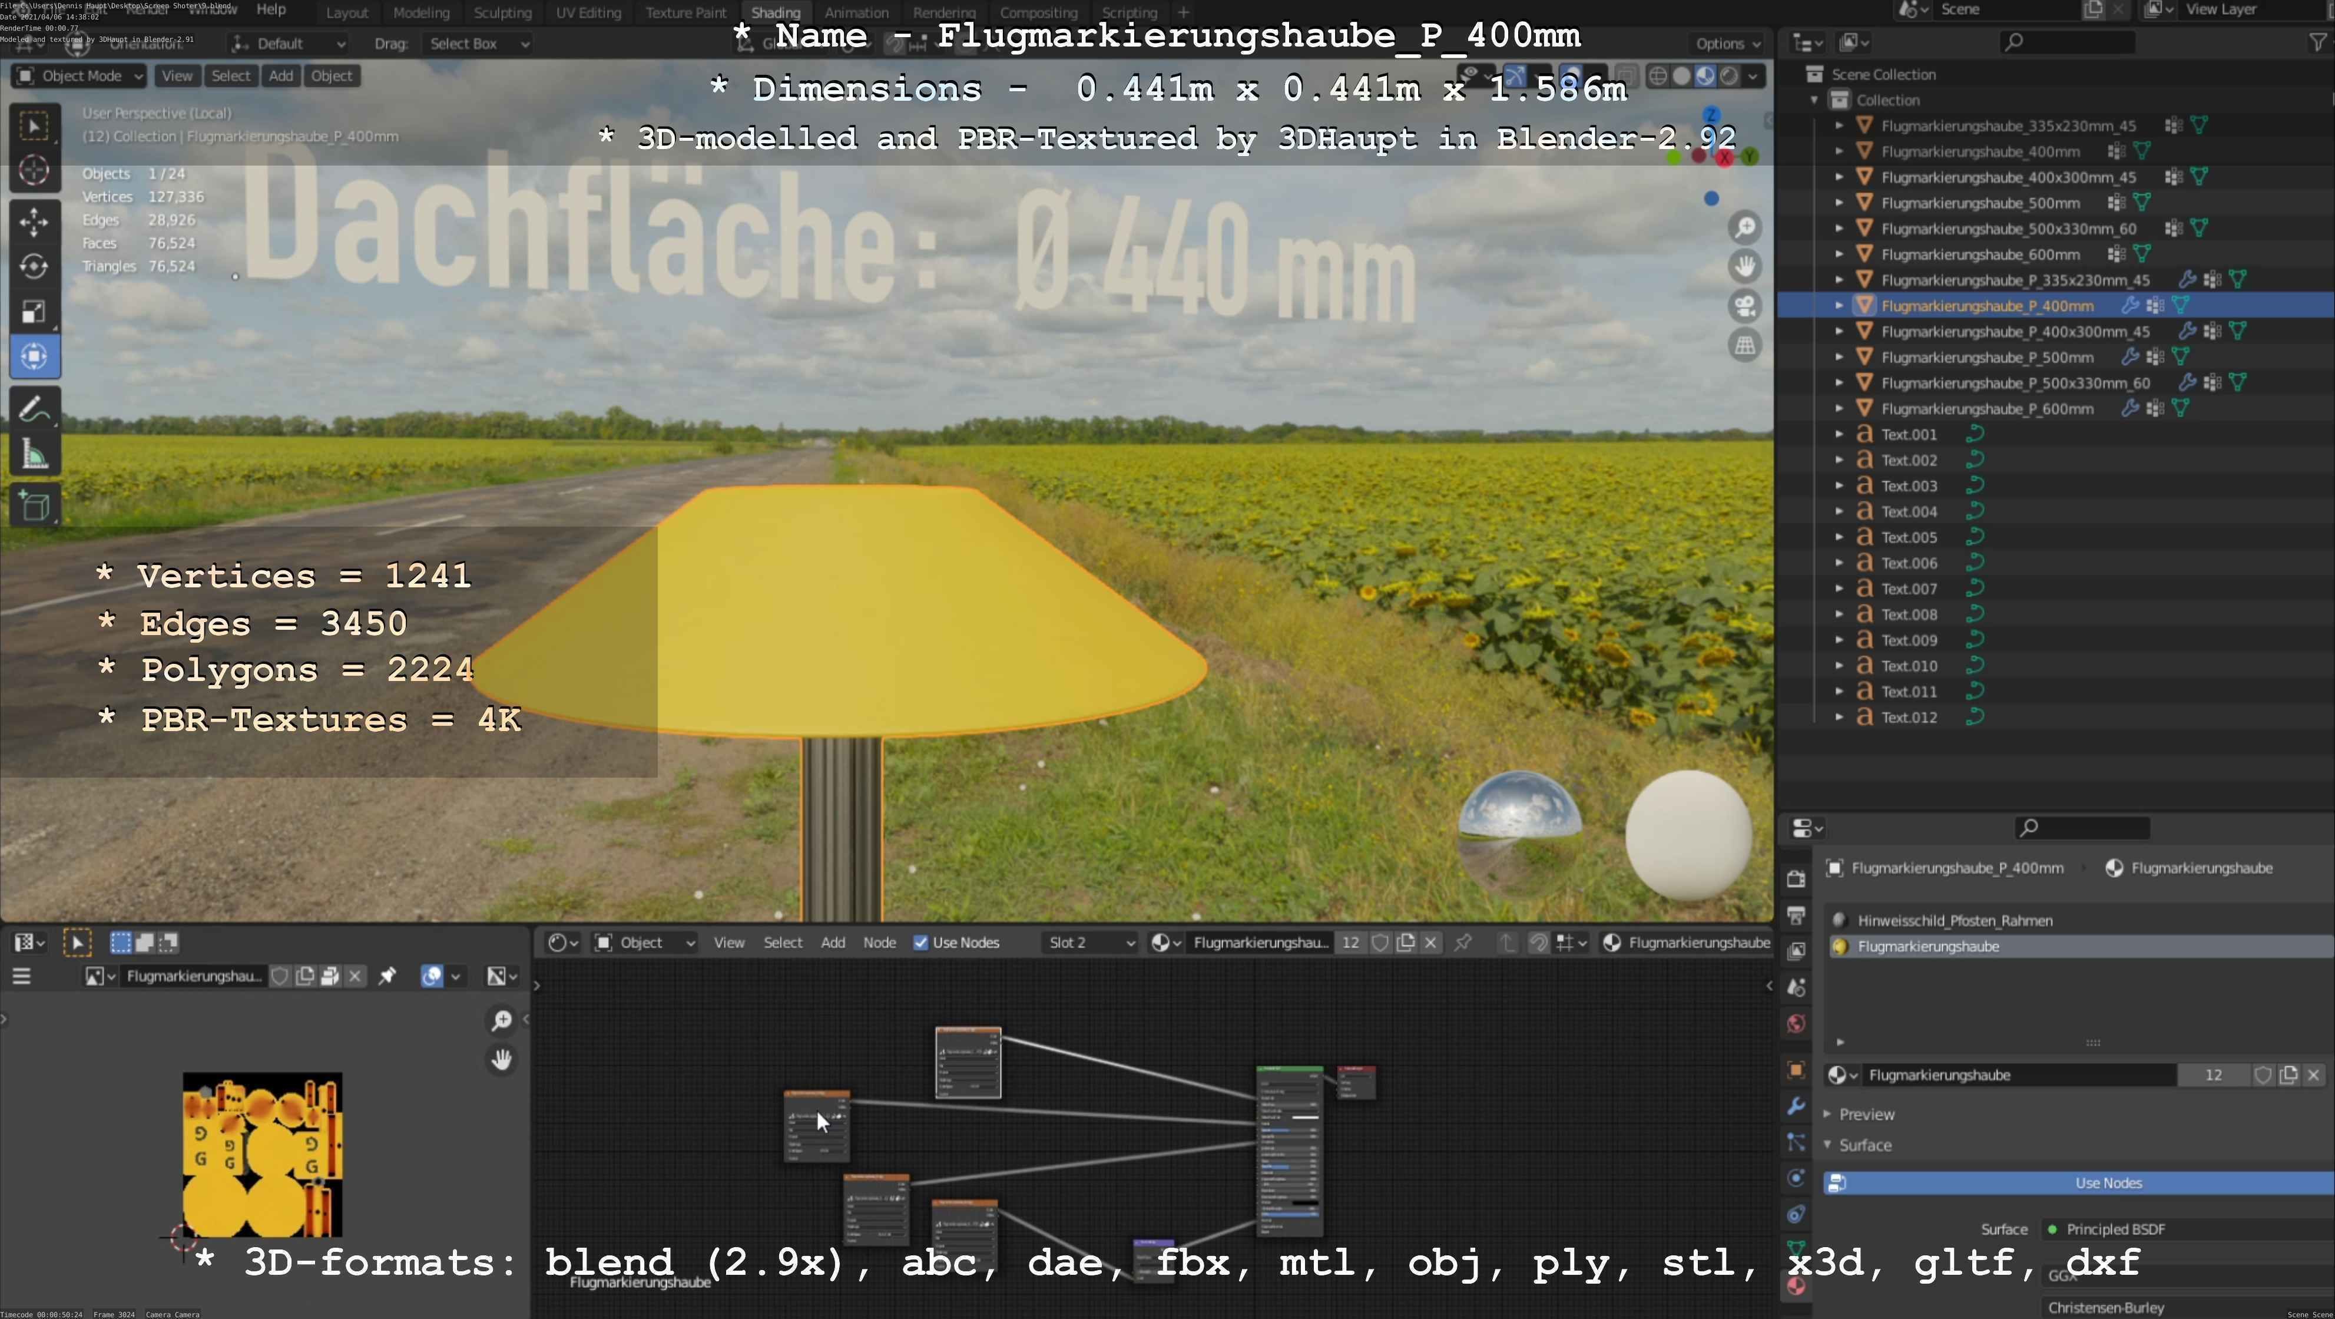Viewport: 2335px width, 1319px height.
Task: Click the UV texture image thumbnail
Action: pos(262,1155)
